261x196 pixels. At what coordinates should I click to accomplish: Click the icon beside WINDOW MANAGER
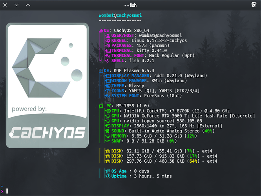[x=108, y=81]
